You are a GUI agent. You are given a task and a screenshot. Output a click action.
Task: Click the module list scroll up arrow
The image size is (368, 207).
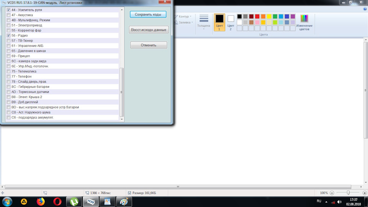(x=122, y=10)
